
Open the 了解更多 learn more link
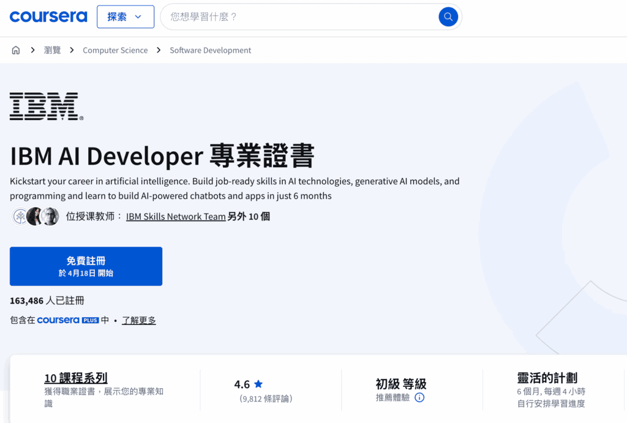(x=139, y=320)
